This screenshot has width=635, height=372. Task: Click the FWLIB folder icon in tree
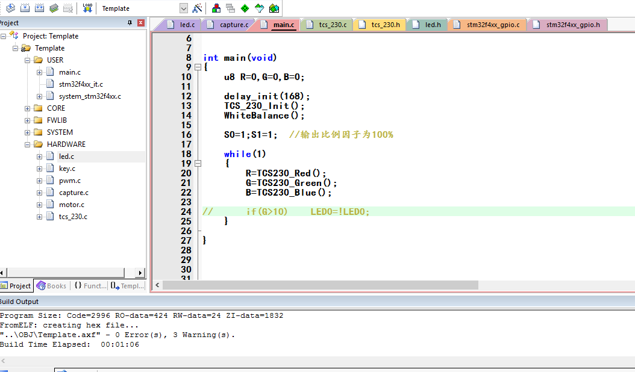point(39,120)
